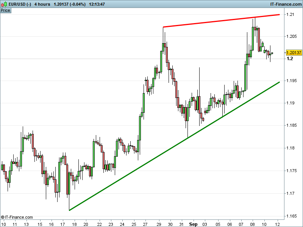
Task: Click the 1.21 price axis label
Action: (290, 14)
